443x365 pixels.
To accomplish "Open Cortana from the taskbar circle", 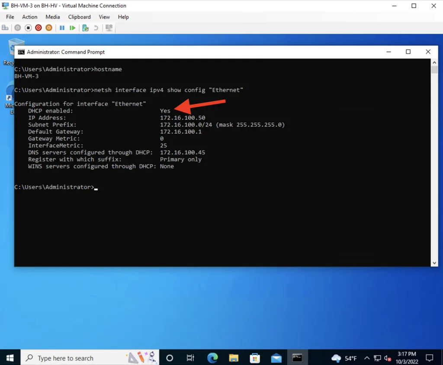I will 170,358.
